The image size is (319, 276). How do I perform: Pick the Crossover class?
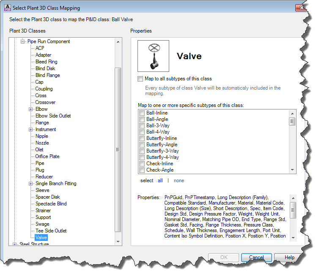click(x=45, y=102)
